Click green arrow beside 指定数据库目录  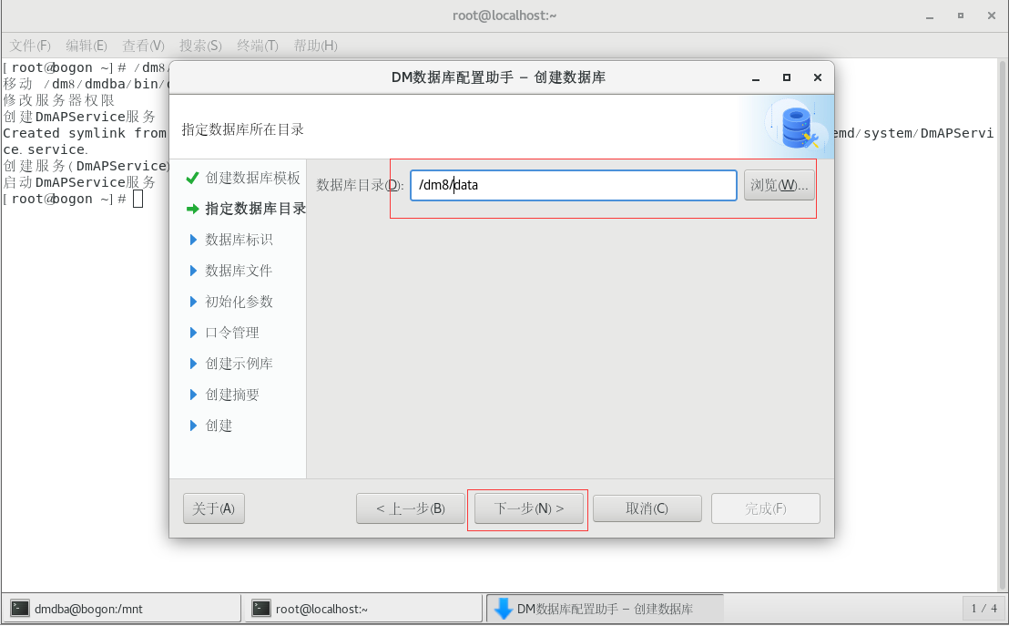pos(192,209)
